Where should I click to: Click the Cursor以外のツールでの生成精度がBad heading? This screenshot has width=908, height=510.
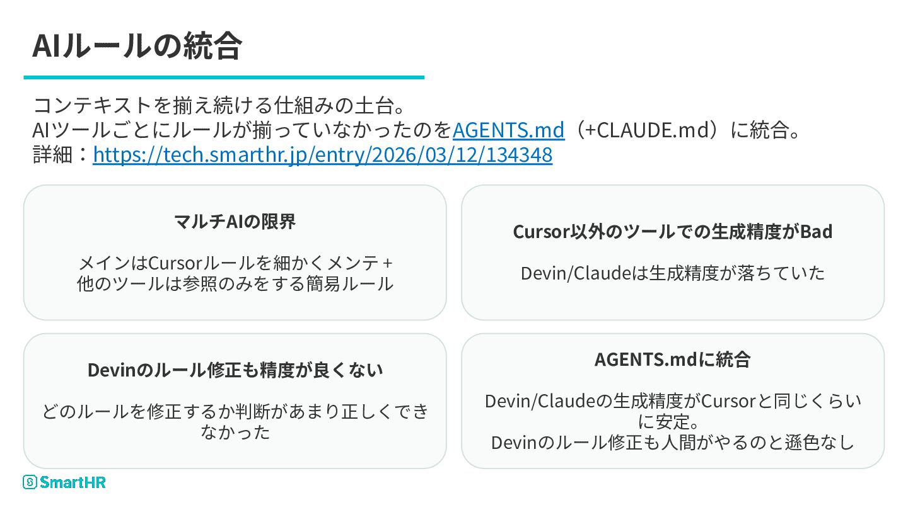(x=672, y=231)
